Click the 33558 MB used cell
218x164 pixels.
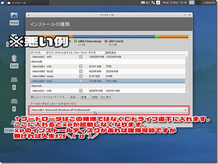pos(112,71)
